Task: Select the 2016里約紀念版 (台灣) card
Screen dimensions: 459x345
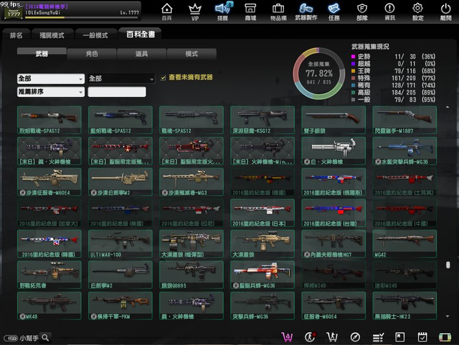Action: pos(334,212)
